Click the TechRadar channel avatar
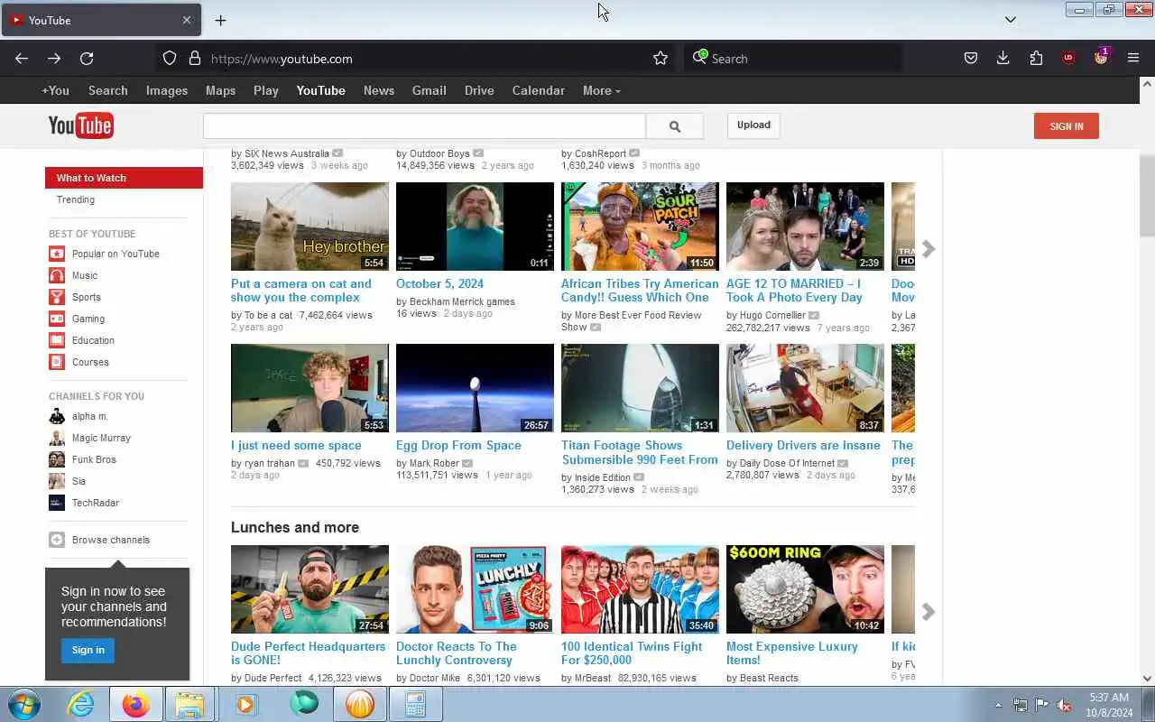 tap(57, 503)
